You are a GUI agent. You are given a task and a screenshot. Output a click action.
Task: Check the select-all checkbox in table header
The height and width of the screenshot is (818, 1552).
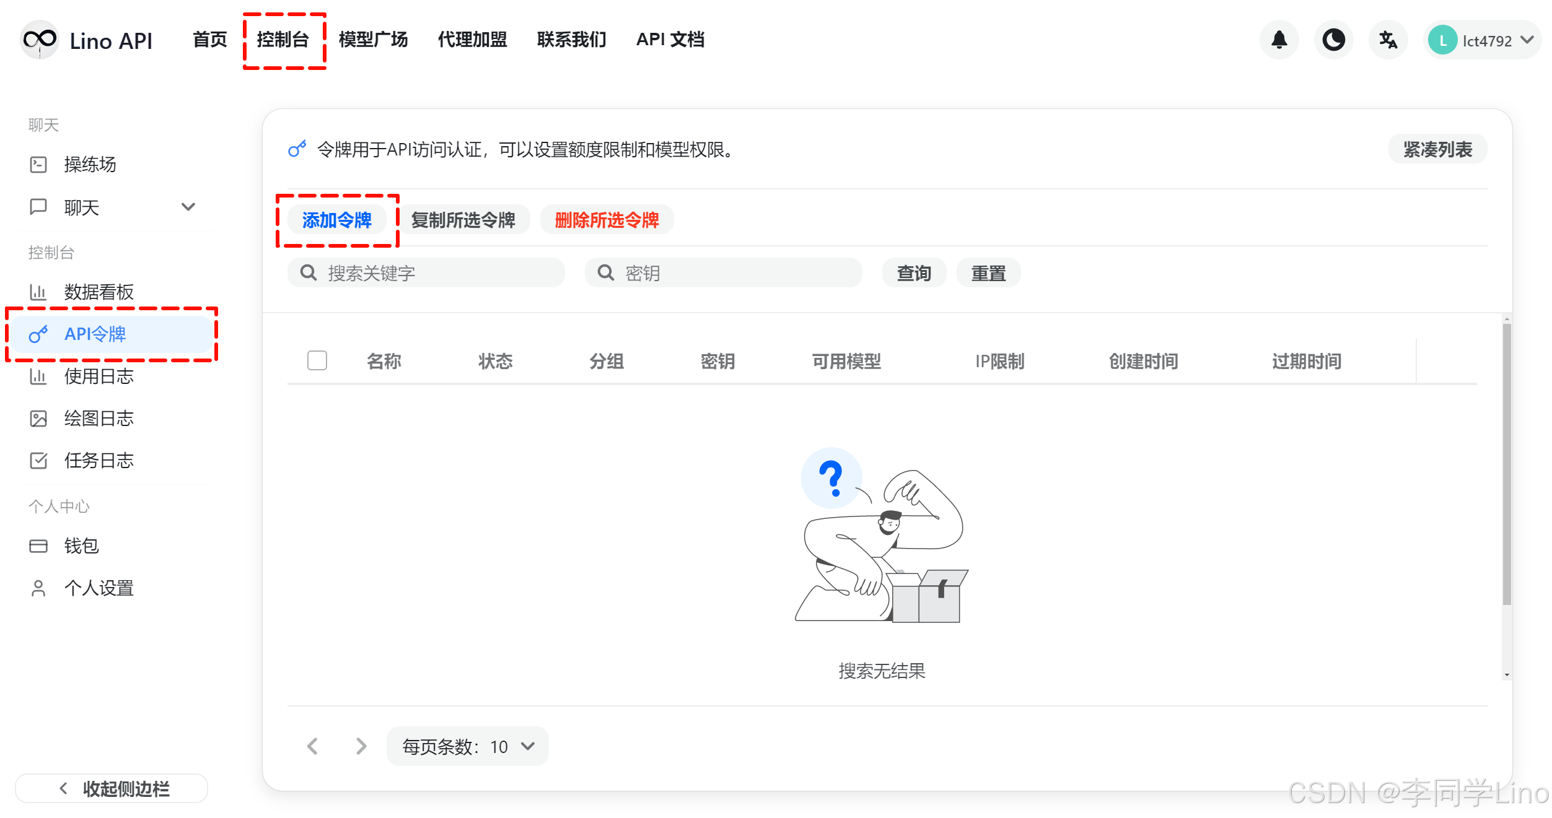pyautogui.click(x=317, y=360)
